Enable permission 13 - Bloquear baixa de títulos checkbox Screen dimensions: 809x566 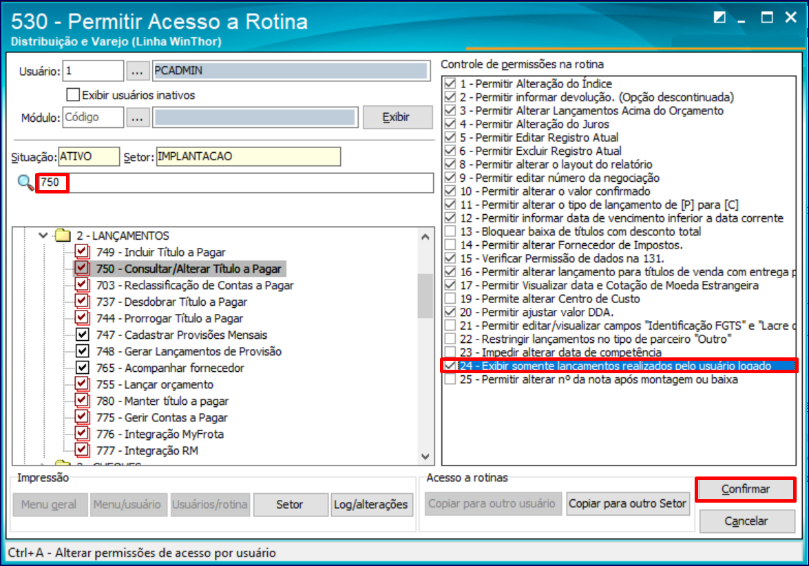click(x=450, y=231)
